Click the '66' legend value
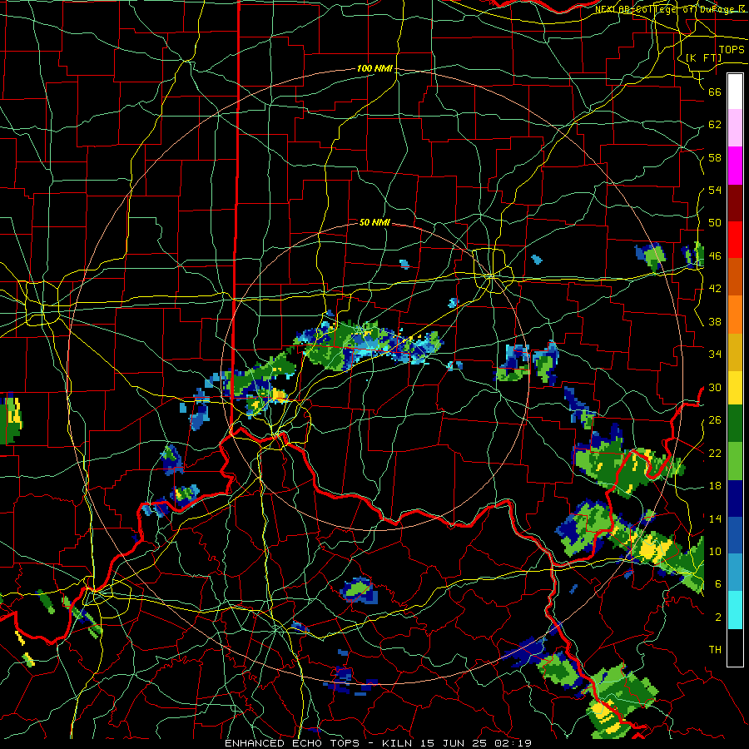 (715, 92)
